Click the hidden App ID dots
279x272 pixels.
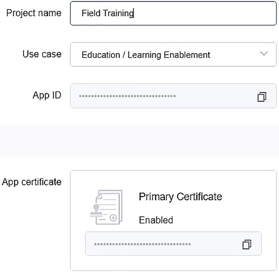coord(127,96)
